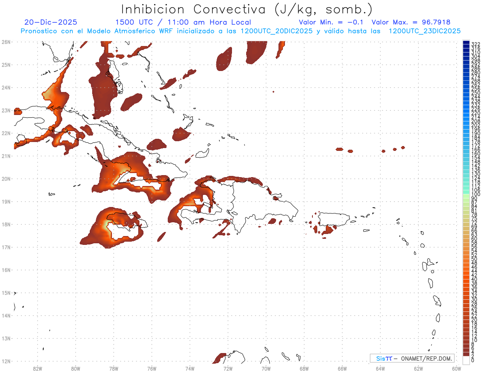
Task: Click the '322' color scale value
Action: tap(476, 44)
